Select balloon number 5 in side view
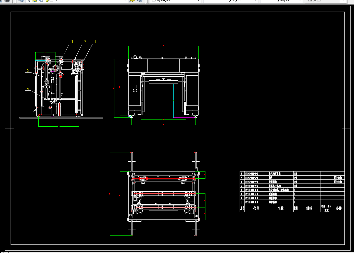Image resolution: width=354 pixels, height=253 pixels. pyautogui.click(x=28, y=70)
